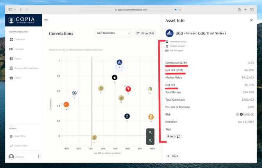Go to Dashboard in the sidebar
Screen dimensions: 262x168
click(20, 40)
